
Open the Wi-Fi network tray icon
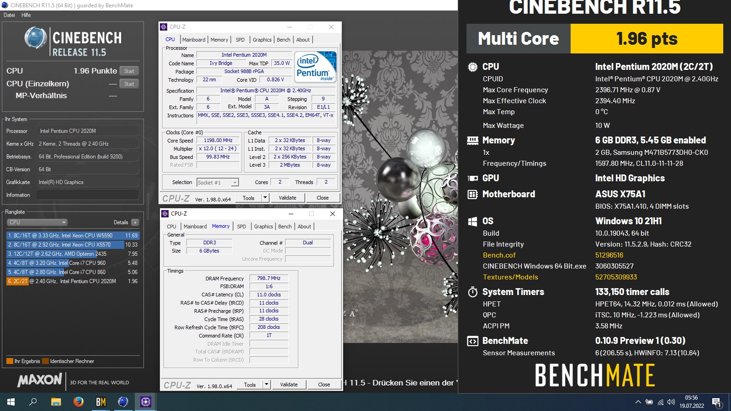coord(661,402)
